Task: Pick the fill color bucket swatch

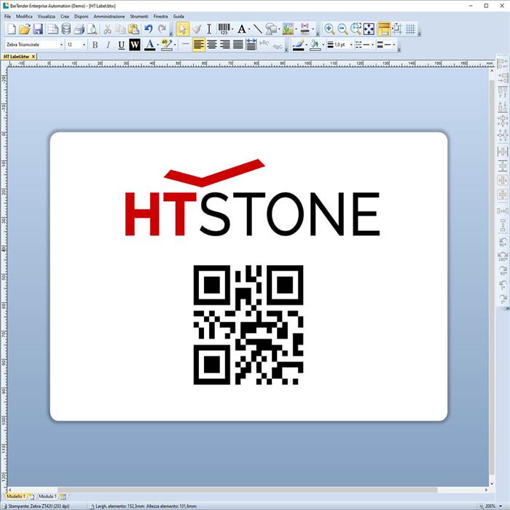Action: [x=315, y=44]
